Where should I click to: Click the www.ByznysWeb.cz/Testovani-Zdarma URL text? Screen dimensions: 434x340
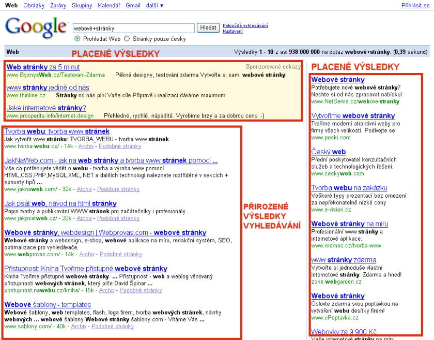click(x=56, y=75)
